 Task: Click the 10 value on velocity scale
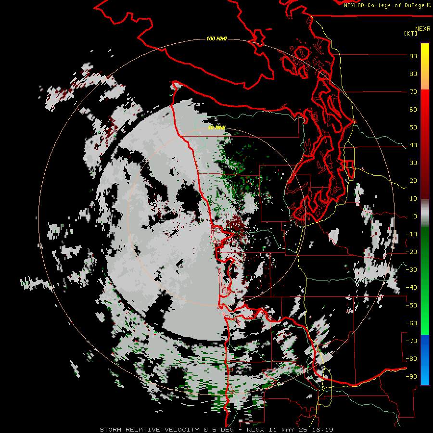point(413,199)
